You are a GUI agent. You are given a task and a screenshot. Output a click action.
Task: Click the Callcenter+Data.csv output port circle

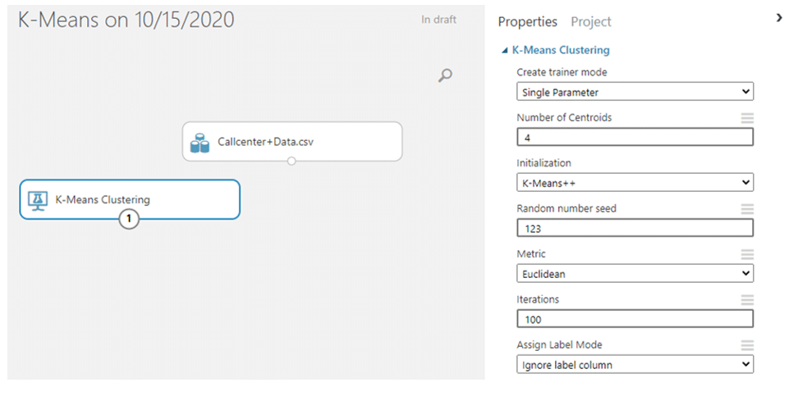point(291,161)
